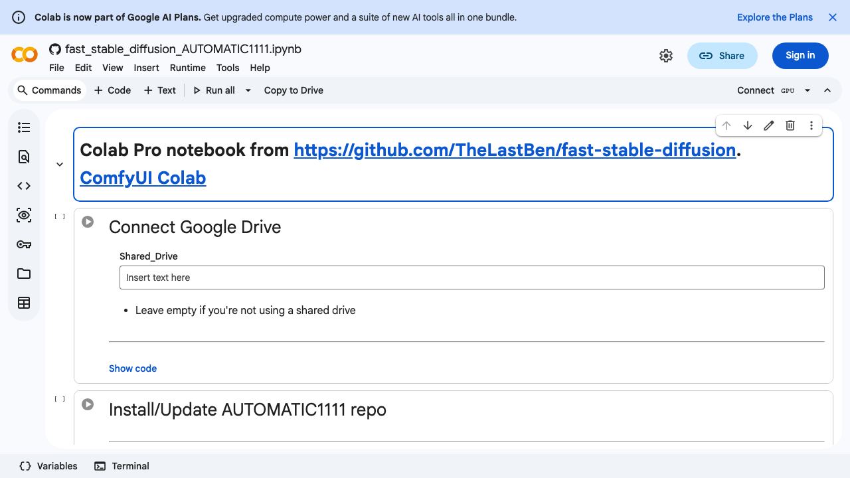The height and width of the screenshot is (478, 850).
Task: Open the Runtime menu
Action: pos(187,68)
